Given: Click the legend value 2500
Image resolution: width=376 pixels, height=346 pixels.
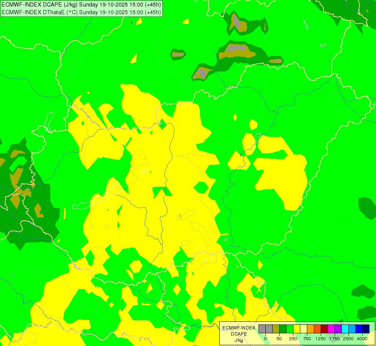Looking at the screenshot, I should point(348,339).
